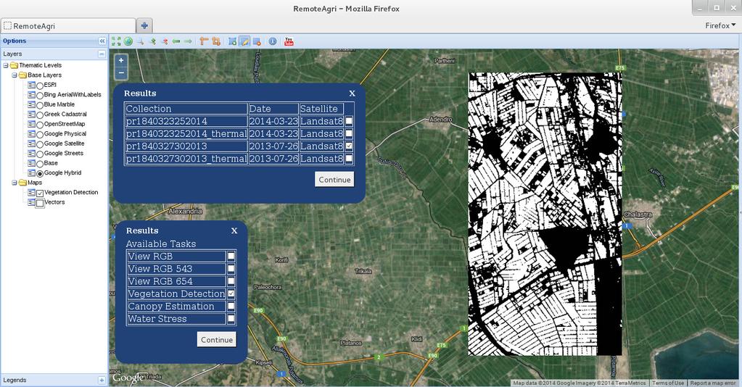742x387 pixels.
Task: Zoom in with the map plus control
Action: point(121,61)
